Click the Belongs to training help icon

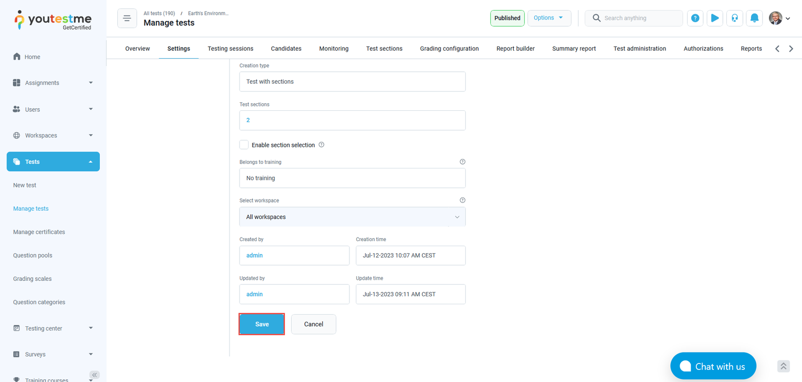coord(462,162)
